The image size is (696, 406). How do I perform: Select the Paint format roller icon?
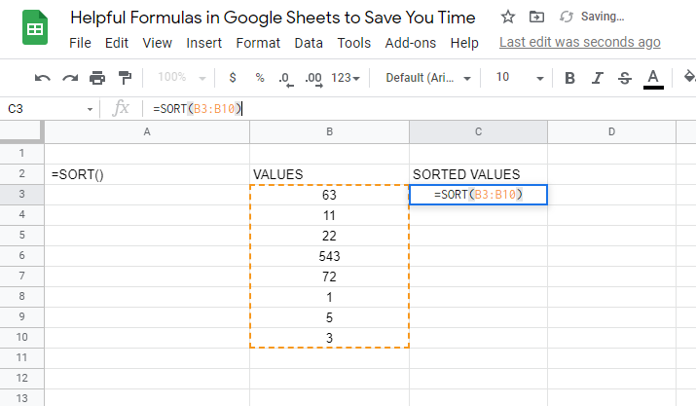point(126,78)
